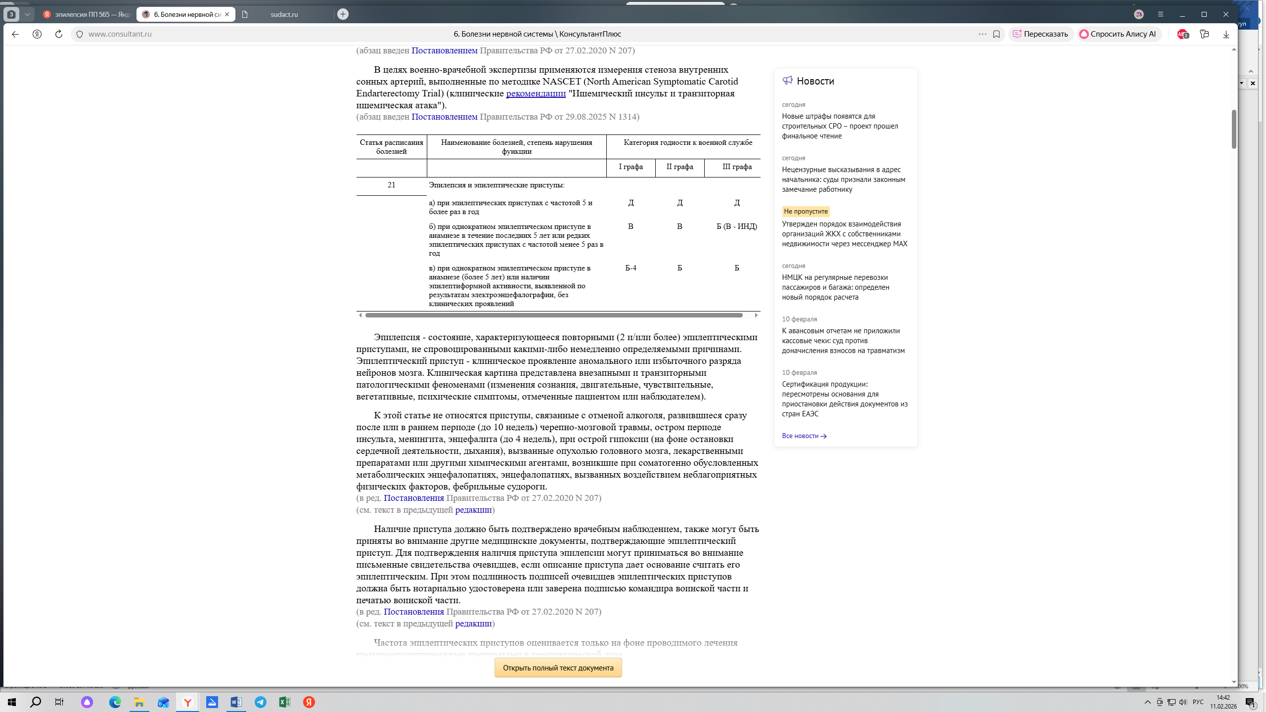The height and width of the screenshot is (712, 1266).
Task: Click the address bar www.consultant.ru
Action: pyautogui.click(x=120, y=34)
